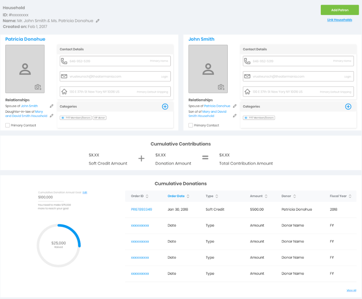Image resolution: width=362 pixels, height=299 pixels.
Task: Click the donation goal progress ring
Action: point(58,245)
